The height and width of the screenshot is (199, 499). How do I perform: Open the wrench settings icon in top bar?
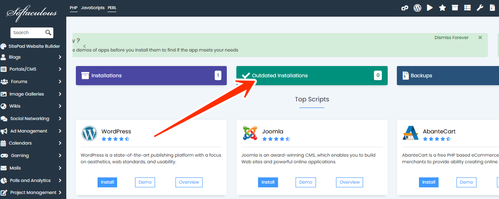coord(480,8)
